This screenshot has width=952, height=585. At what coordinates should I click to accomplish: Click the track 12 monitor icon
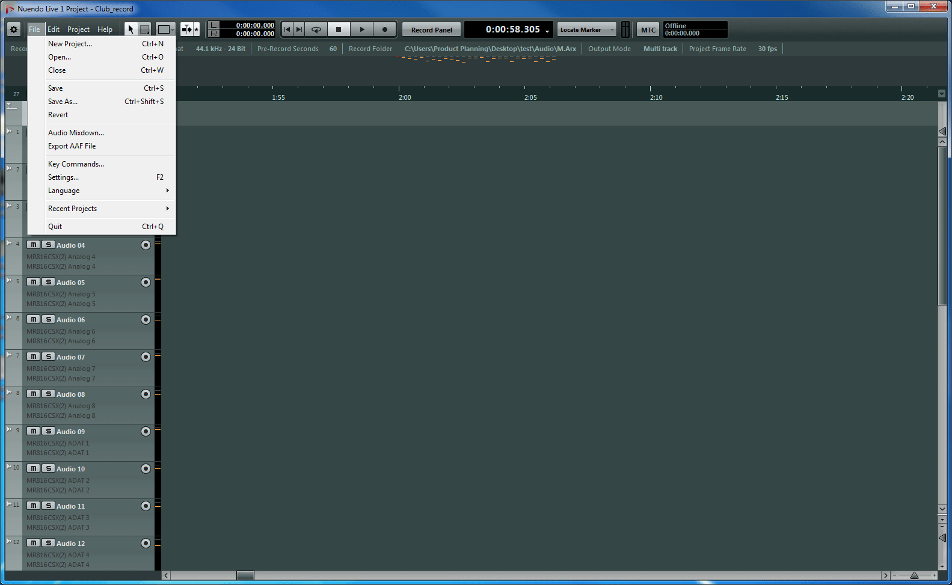(x=9, y=541)
